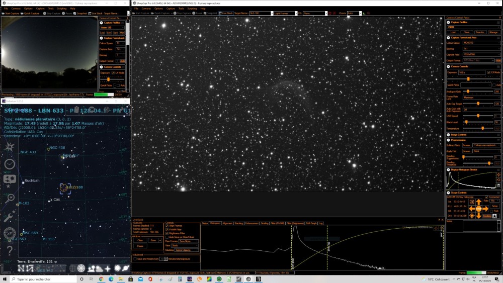Switch to Stacking tab in Live Stack

[x=238, y=223]
